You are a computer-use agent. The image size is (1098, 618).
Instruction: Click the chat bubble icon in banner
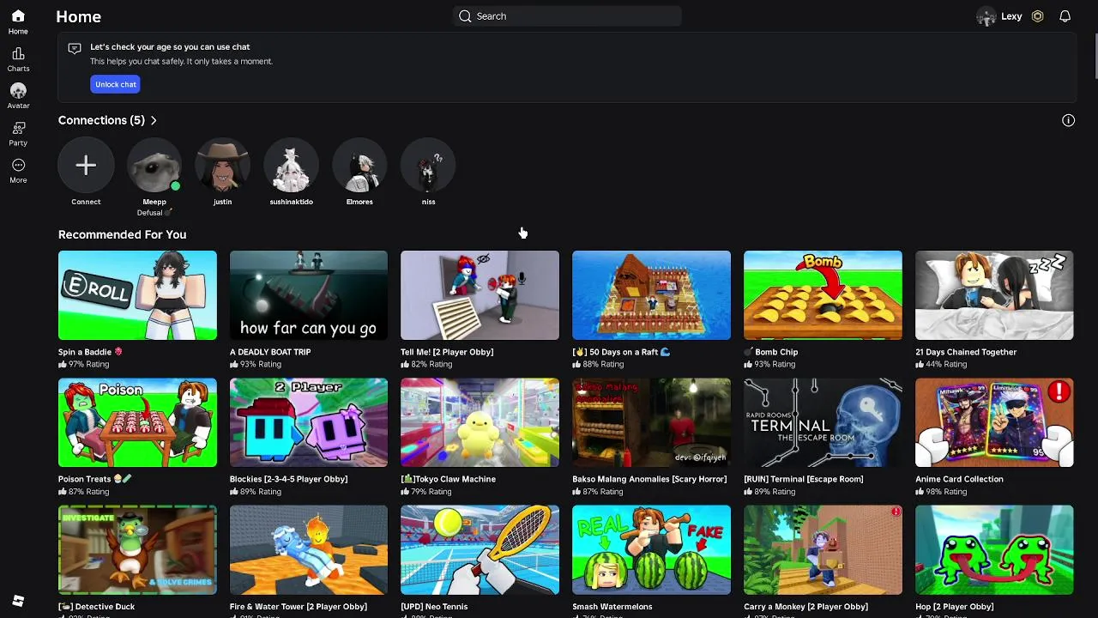tap(75, 49)
